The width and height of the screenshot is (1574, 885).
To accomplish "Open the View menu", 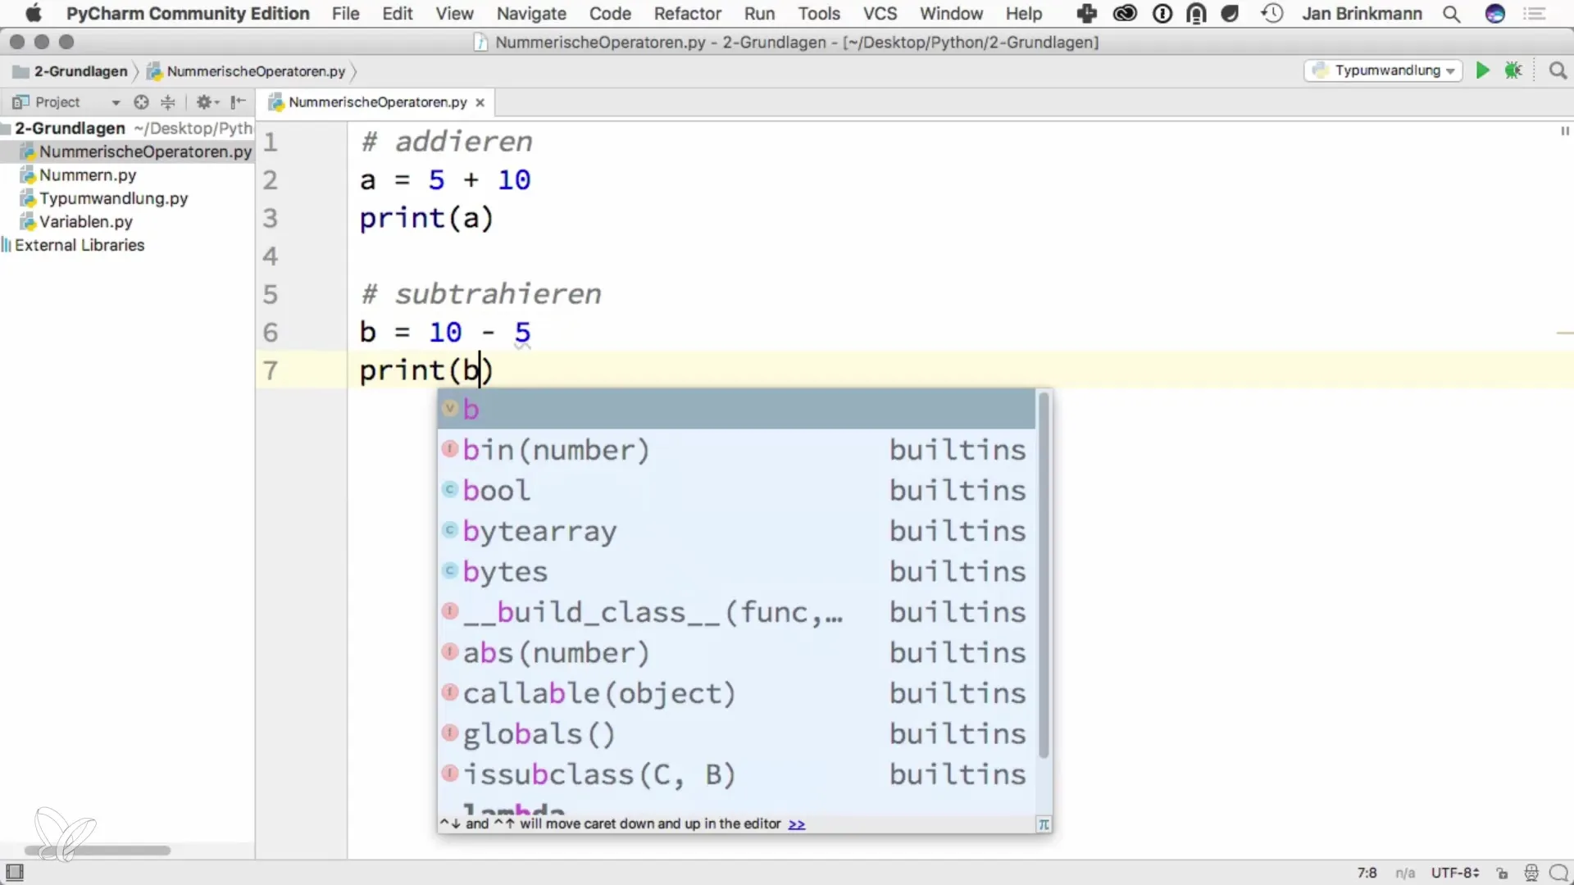I will pyautogui.click(x=454, y=13).
